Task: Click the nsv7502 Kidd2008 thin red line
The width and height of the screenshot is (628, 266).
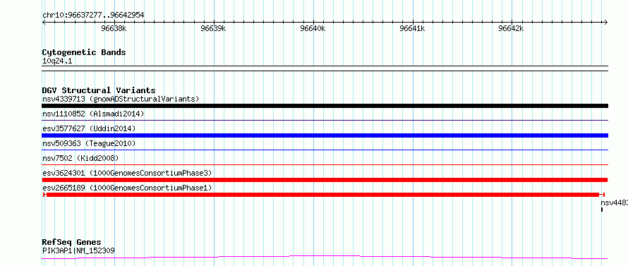Action: tap(325, 164)
